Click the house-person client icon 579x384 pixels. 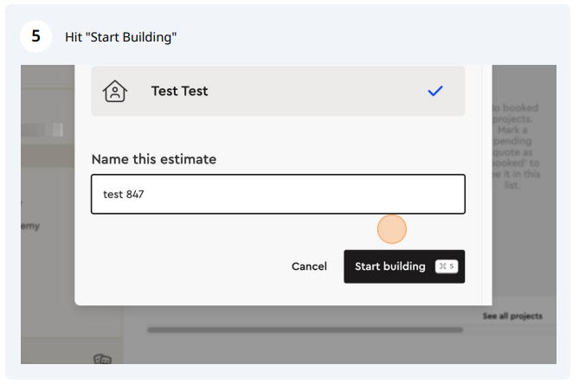115,91
